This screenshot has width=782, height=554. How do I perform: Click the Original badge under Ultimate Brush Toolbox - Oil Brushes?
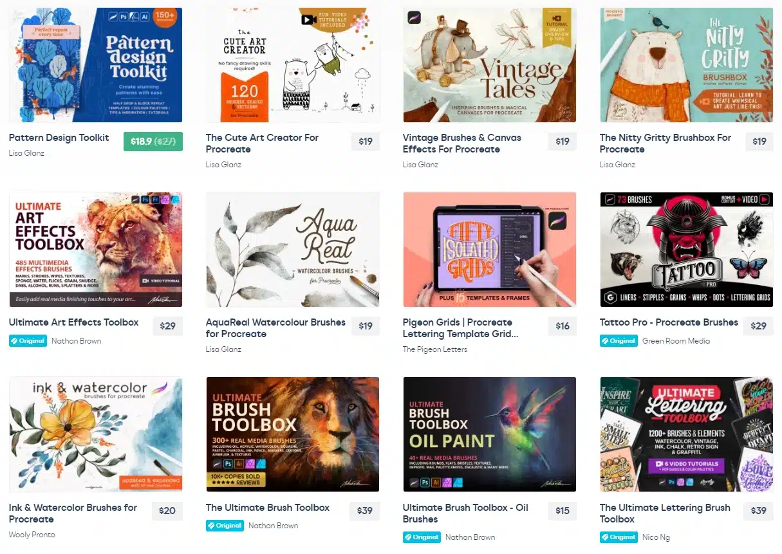point(422,537)
